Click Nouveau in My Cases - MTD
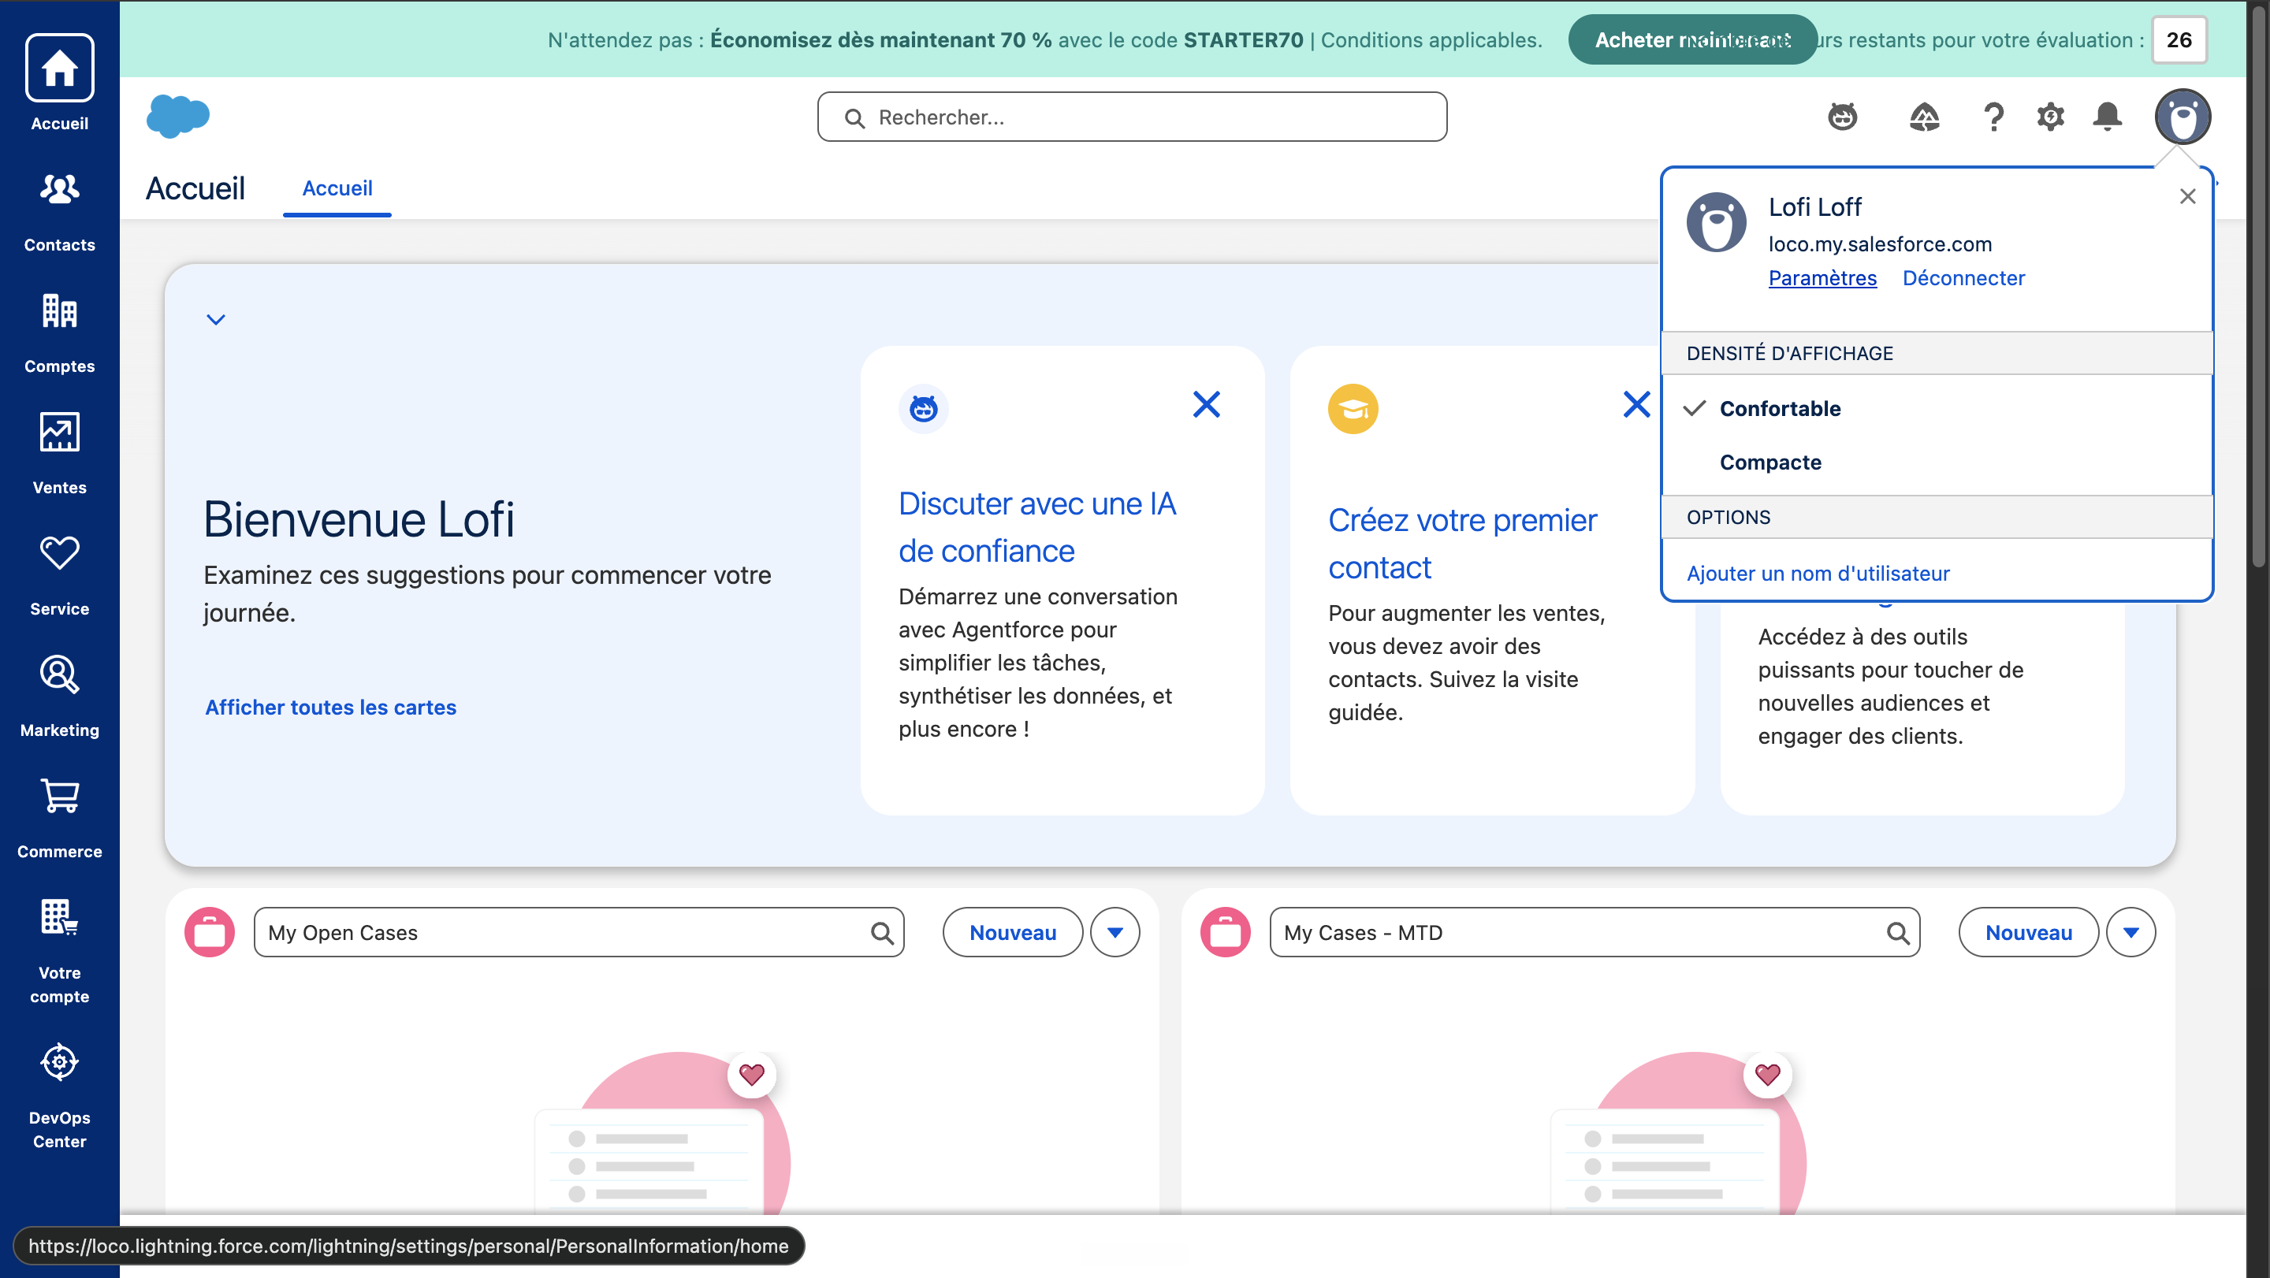 coord(2028,932)
